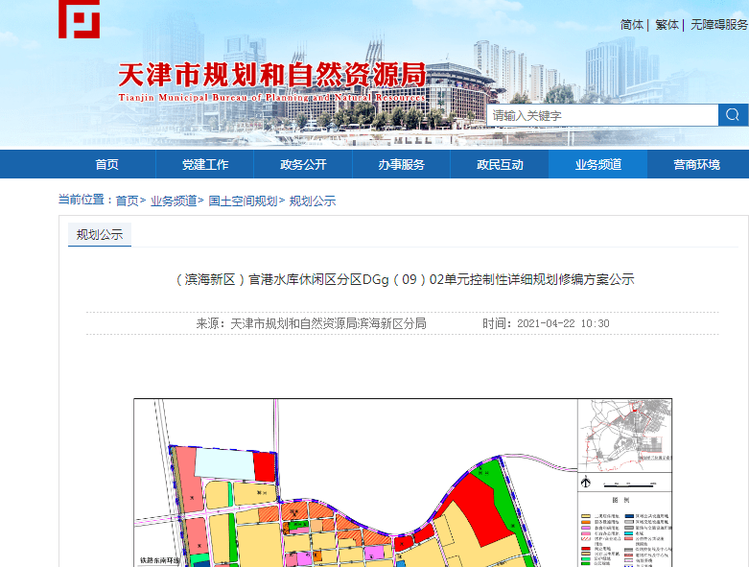Click the 铁路东南环线 label on map
Image resolution: width=749 pixels, height=567 pixels.
[159, 560]
